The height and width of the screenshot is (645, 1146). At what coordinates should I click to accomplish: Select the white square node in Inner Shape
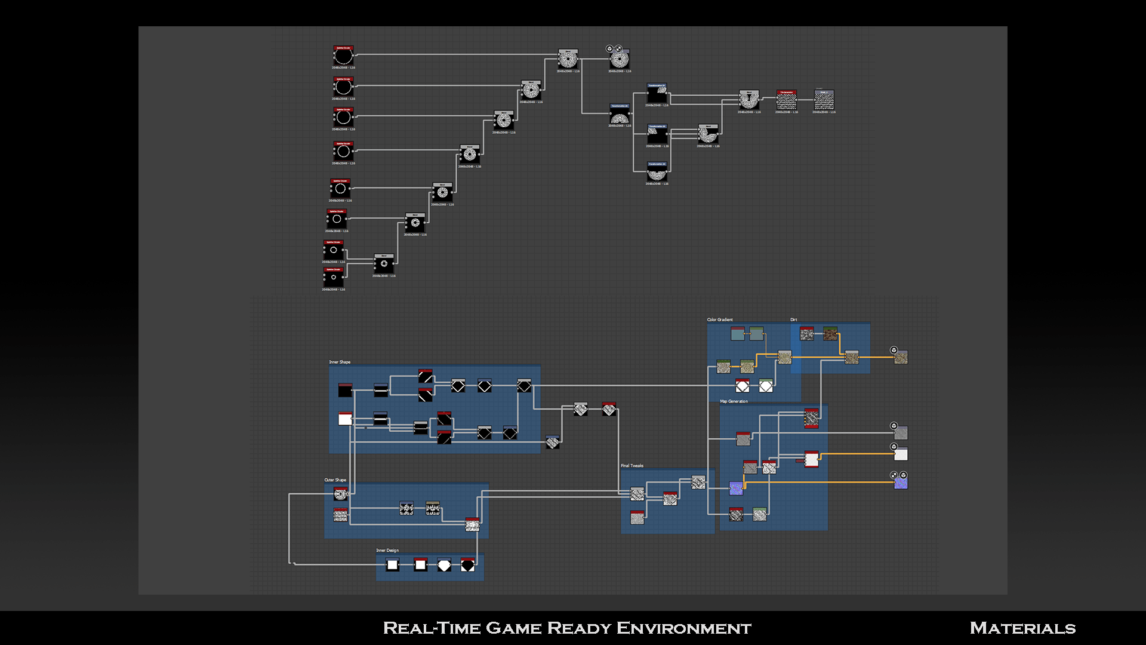coord(345,419)
